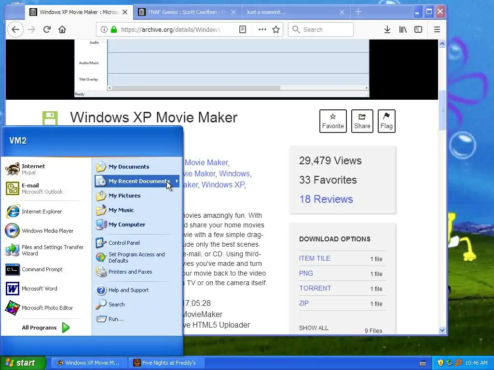Image resolution: width=494 pixels, height=370 pixels.
Task: Toggle Reader View icon in address bar
Action: [243, 29]
